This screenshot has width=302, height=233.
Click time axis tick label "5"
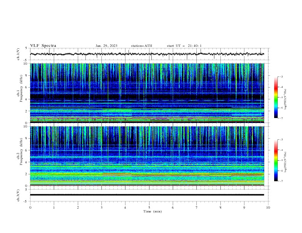(149, 207)
